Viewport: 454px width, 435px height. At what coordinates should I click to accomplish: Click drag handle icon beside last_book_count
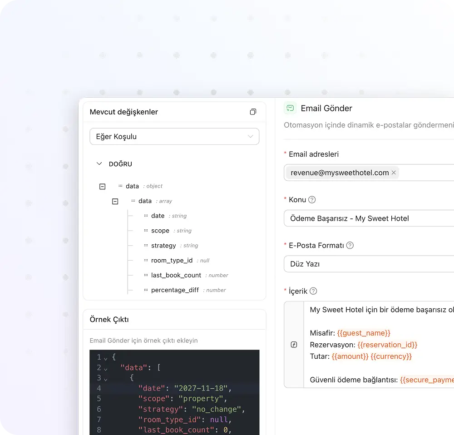[x=146, y=275]
